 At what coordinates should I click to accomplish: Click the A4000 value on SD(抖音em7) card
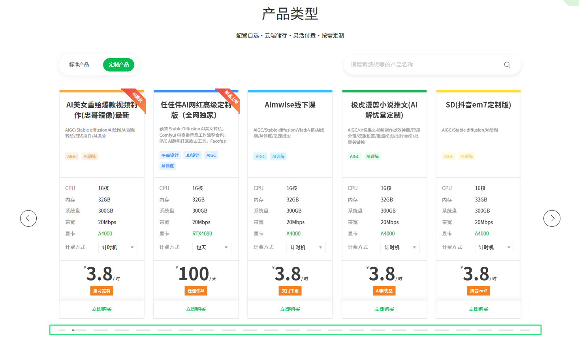[x=482, y=233]
